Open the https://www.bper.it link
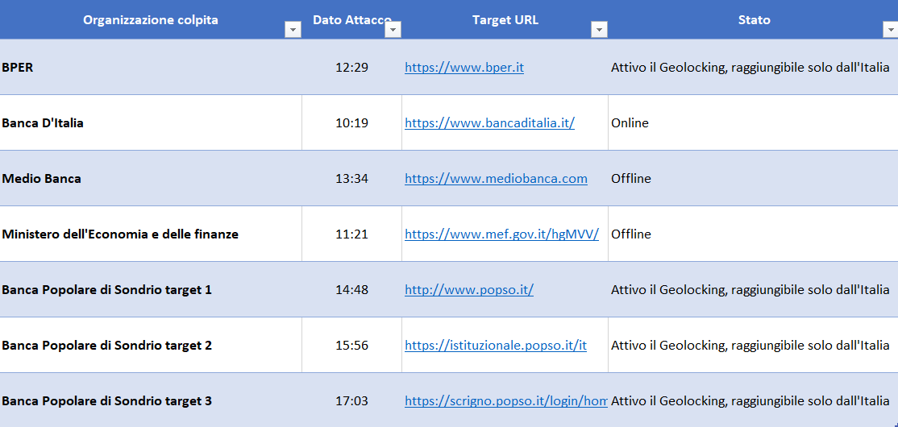The height and width of the screenshot is (427, 898). point(464,68)
